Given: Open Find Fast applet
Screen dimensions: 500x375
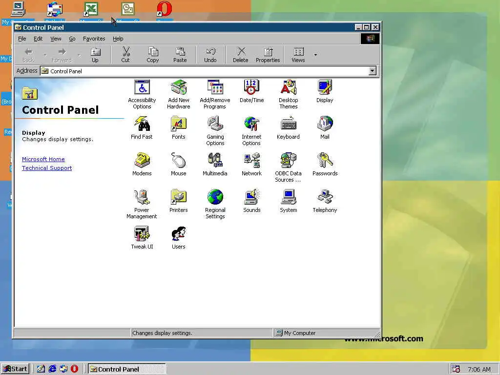Looking at the screenshot, I should point(142,128).
